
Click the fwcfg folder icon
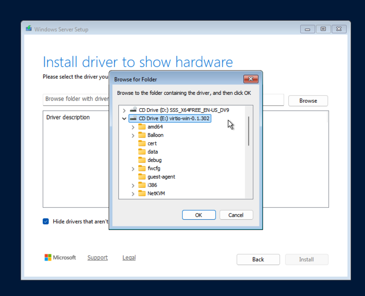coord(142,168)
